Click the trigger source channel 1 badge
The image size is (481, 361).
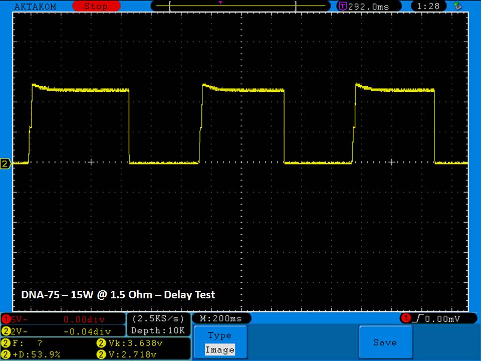[406, 318]
